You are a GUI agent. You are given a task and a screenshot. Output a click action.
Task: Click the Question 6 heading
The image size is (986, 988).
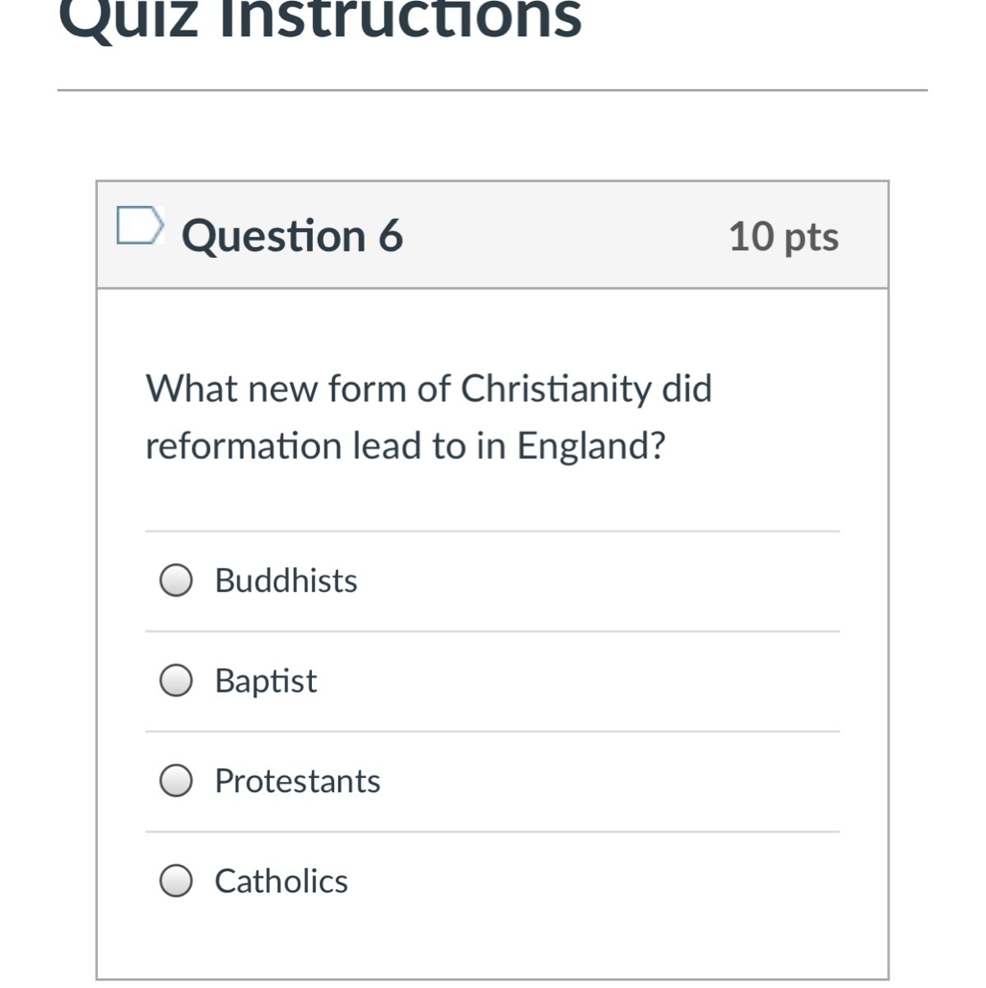pyautogui.click(x=292, y=236)
